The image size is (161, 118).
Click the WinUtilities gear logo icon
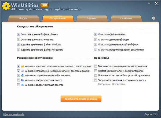tap(6, 6)
